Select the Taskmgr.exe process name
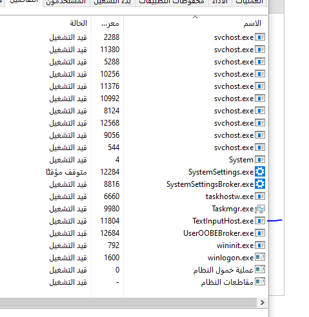Screen dimensions: 309x317 point(233,209)
